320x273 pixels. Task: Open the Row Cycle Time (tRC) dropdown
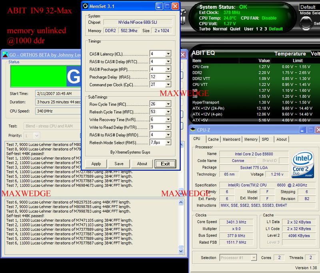coord(168,104)
